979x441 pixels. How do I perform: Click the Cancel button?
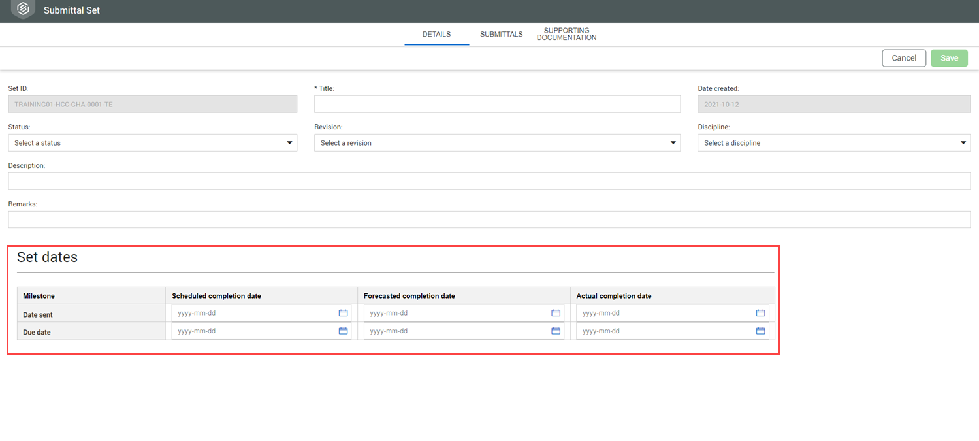coord(904,58)
